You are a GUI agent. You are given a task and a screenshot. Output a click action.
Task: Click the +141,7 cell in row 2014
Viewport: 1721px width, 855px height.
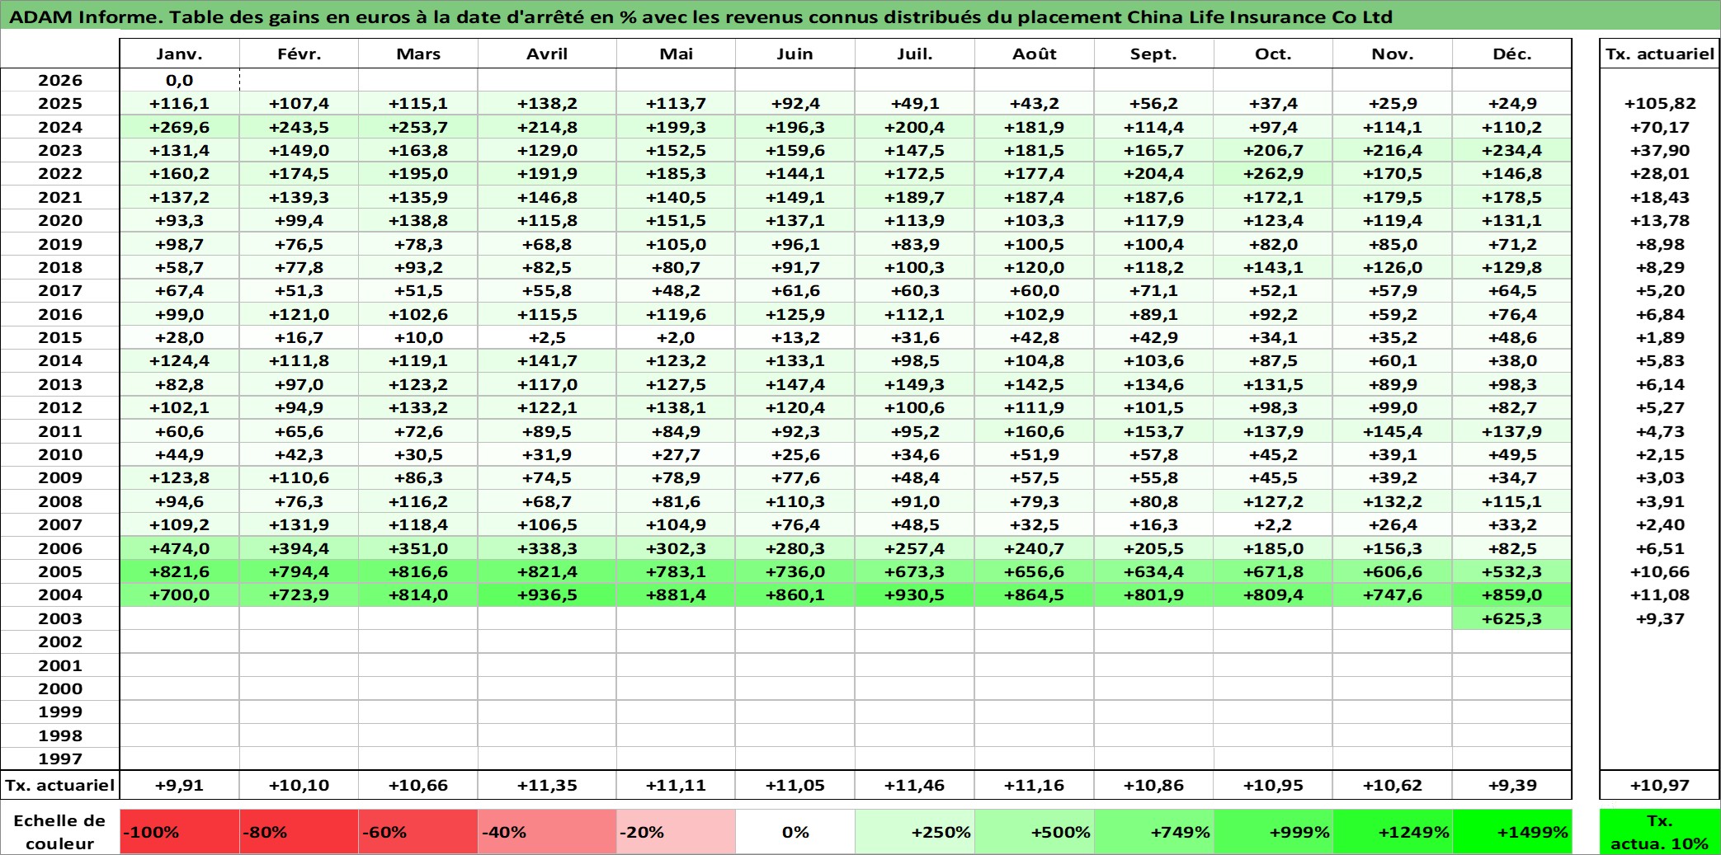(547, 360)
